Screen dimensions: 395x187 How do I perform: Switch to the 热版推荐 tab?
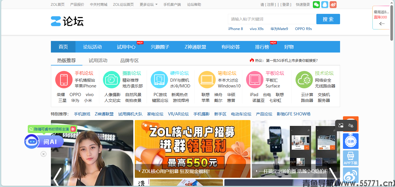[x=67, y=60]
